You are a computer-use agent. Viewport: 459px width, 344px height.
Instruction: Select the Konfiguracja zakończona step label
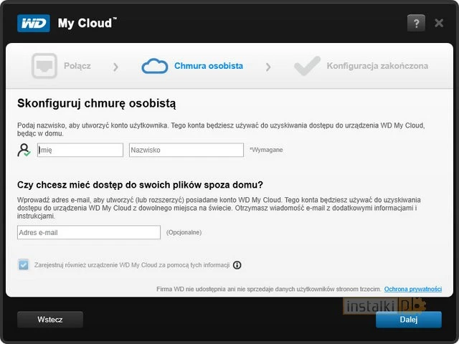pos(377,66)
